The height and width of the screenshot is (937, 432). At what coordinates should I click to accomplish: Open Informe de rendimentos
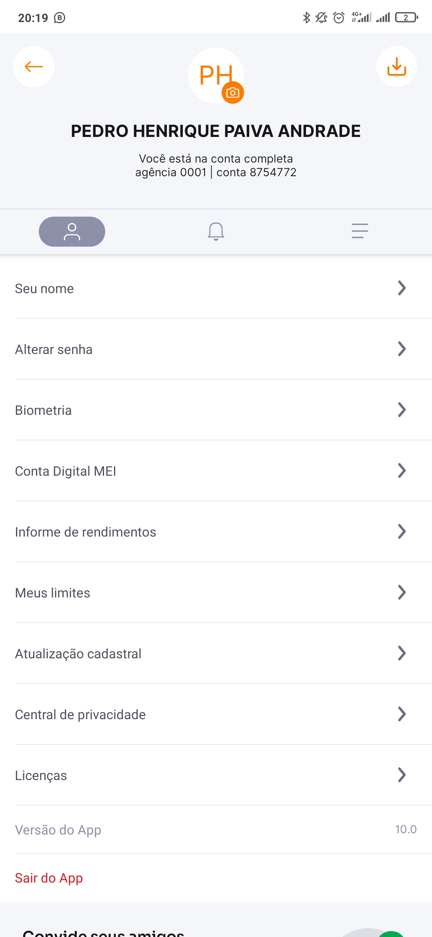point(216,532)
